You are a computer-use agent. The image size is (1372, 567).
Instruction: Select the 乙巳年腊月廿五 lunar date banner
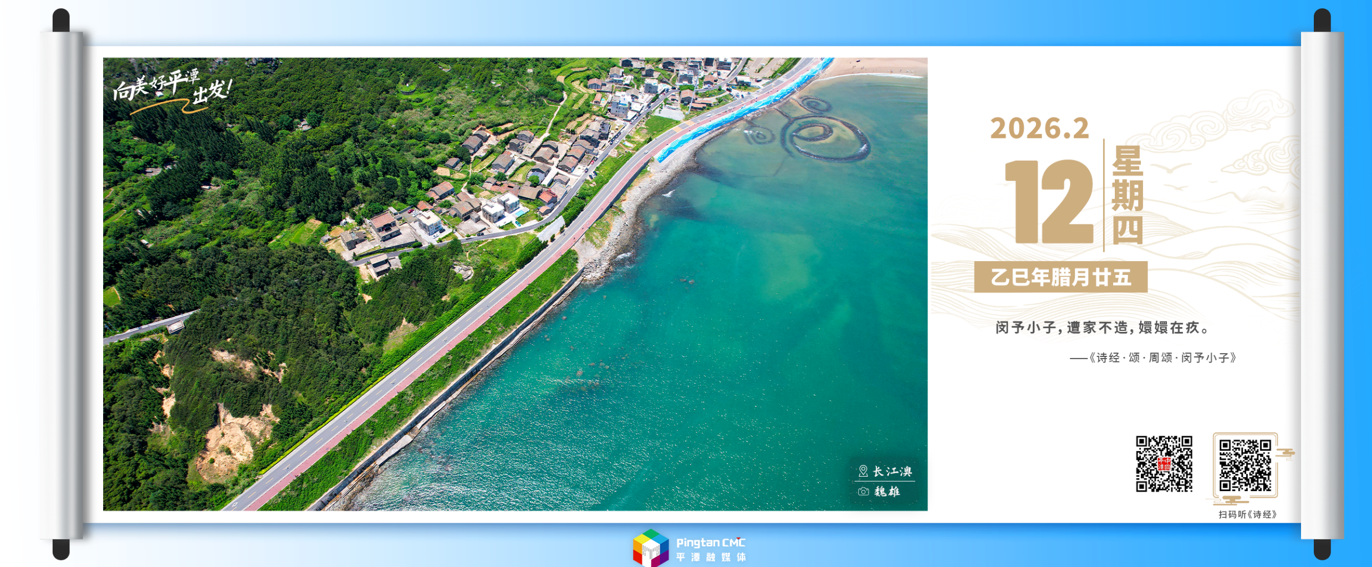click(x=1060, y=277)
